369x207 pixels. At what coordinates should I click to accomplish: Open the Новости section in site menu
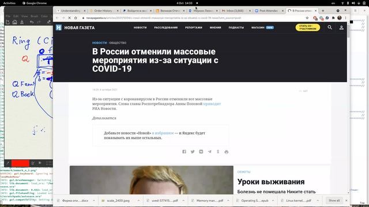(140, 28)
